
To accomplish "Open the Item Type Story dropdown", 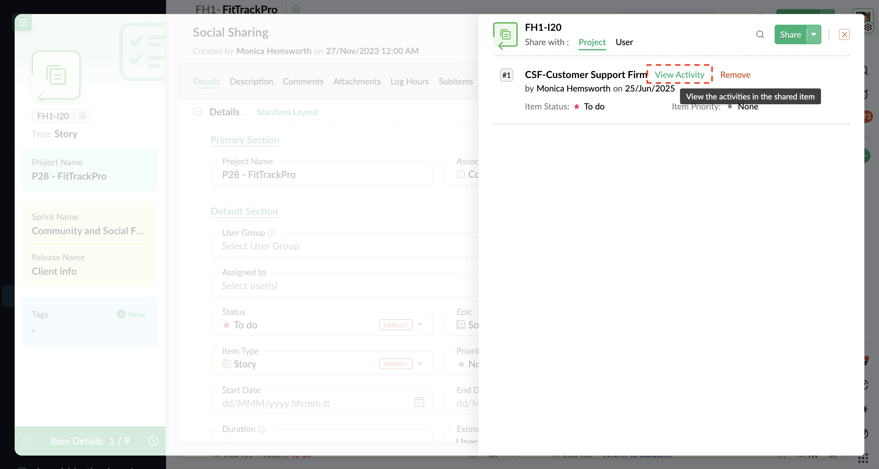I will click(420, 364).
